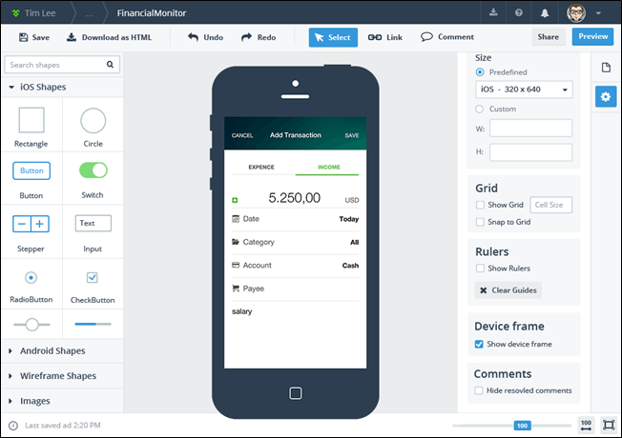622x438 pixels.
Task: Open the help question mark icon
Action: (x=518, y=12)
